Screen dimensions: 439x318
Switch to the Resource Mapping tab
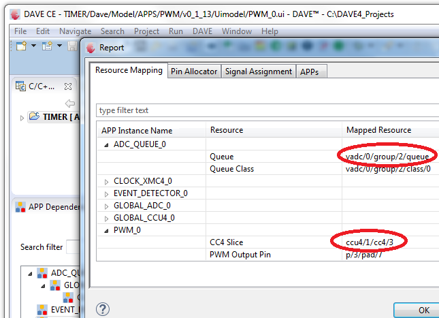tap(129, 70)
